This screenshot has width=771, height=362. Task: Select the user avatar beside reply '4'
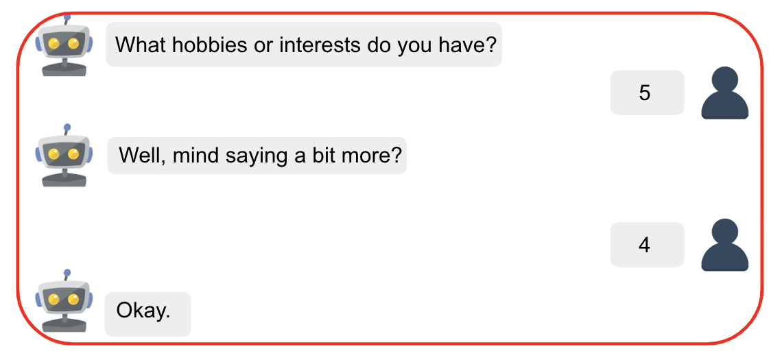coord(724,245)
